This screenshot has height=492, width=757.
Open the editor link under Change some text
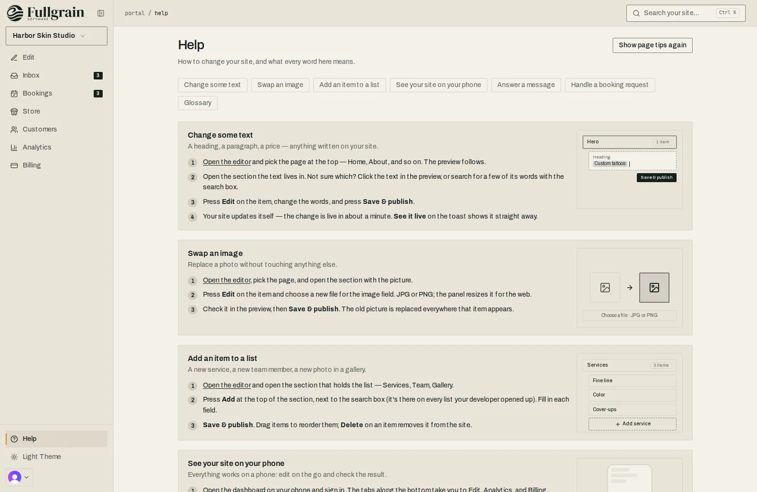227,162
